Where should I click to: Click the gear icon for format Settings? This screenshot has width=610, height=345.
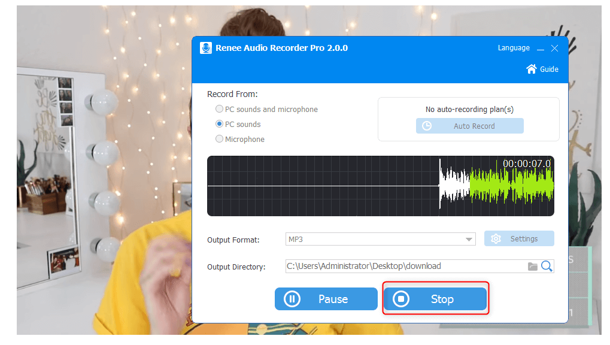(x=496, y=239)
